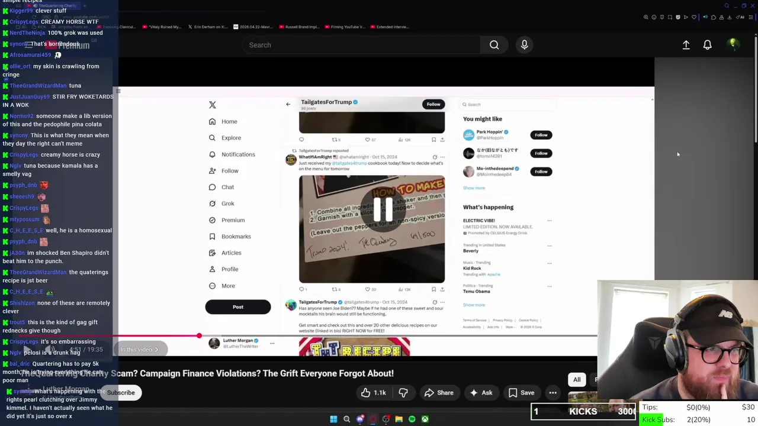758x426 pixels.
Task: Click Show more under You might like
Action: pyautogui.click(x=474, y=188)
